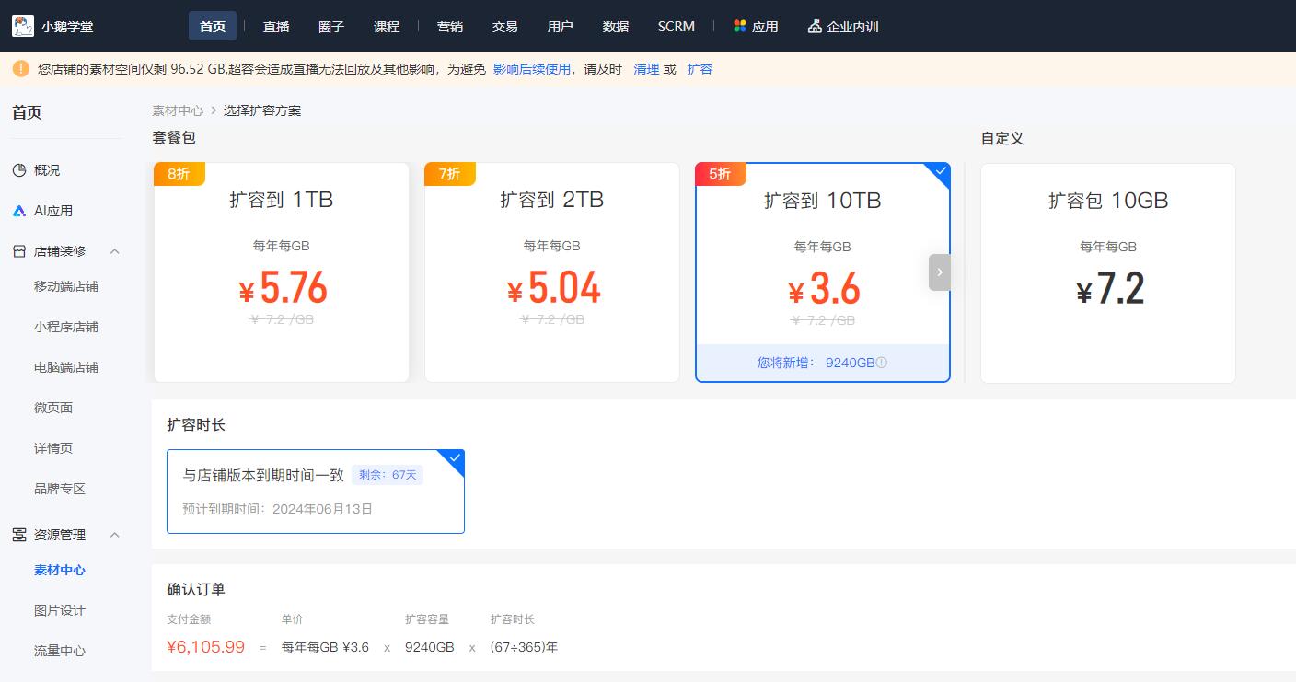Click the 素材中心 breadcrumb link
This screenshot has height=682, width=1296.
178,110
